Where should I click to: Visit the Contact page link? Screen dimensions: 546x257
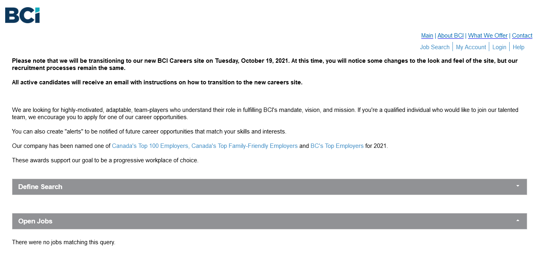522,36
